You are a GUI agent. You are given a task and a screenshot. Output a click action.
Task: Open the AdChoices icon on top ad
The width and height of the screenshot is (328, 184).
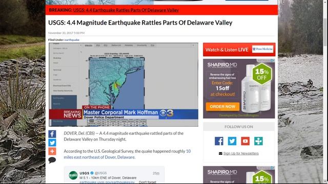pyautogui.click(x=273, y=60)
